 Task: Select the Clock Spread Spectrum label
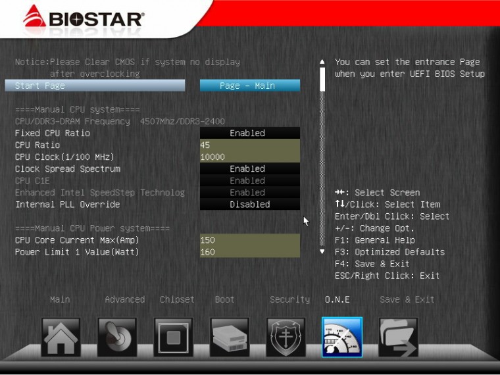point(68,168)
